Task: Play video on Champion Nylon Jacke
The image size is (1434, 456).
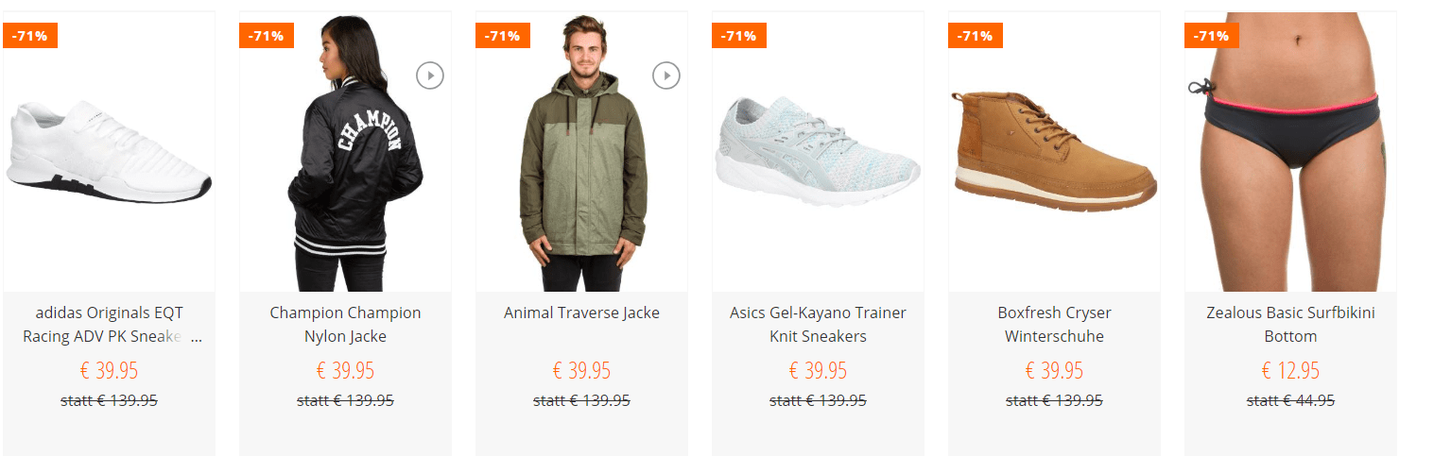Action: point(430,75)
